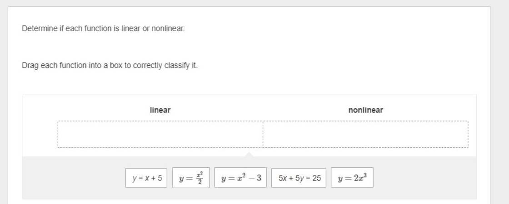Image resolution: width=509 pixels, height=204 pixels.
Task: Click the y = x² − 3 function tile
Action: click(x=240, y=177)
